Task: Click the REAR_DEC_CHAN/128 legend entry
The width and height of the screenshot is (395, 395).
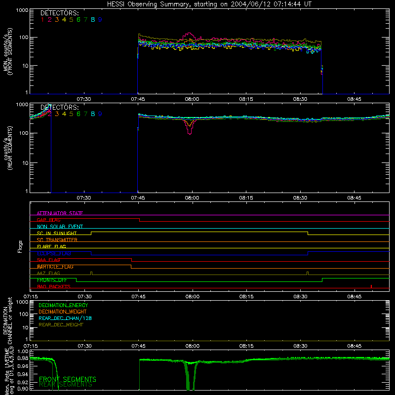Action: 65,318
